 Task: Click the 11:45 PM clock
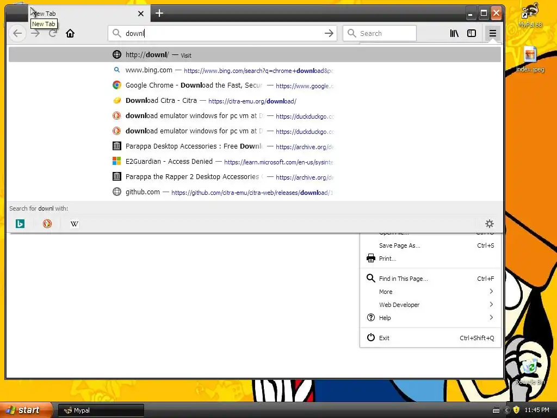(x=537, y=410)
